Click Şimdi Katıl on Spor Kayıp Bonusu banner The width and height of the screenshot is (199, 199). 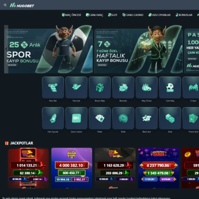12,65
